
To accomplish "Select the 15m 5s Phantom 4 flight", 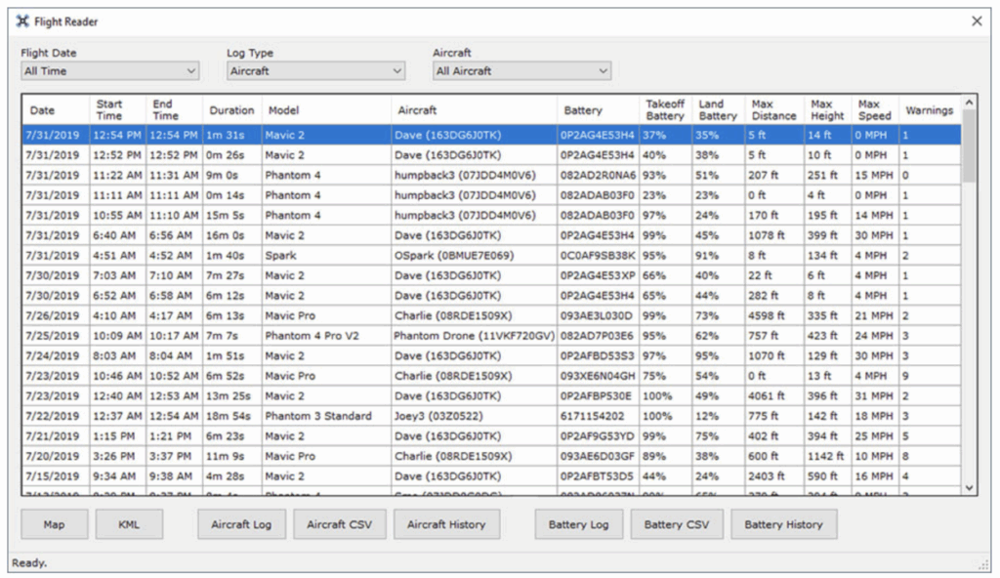I will pos(492,215).
